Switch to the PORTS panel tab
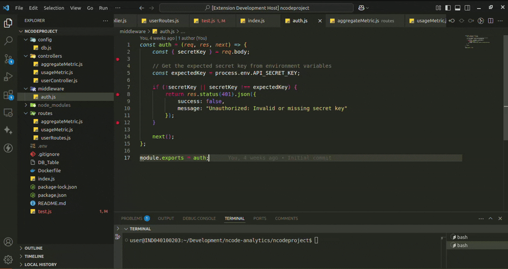This screenshot has height=269, width=508. click(x=260, y=219)
